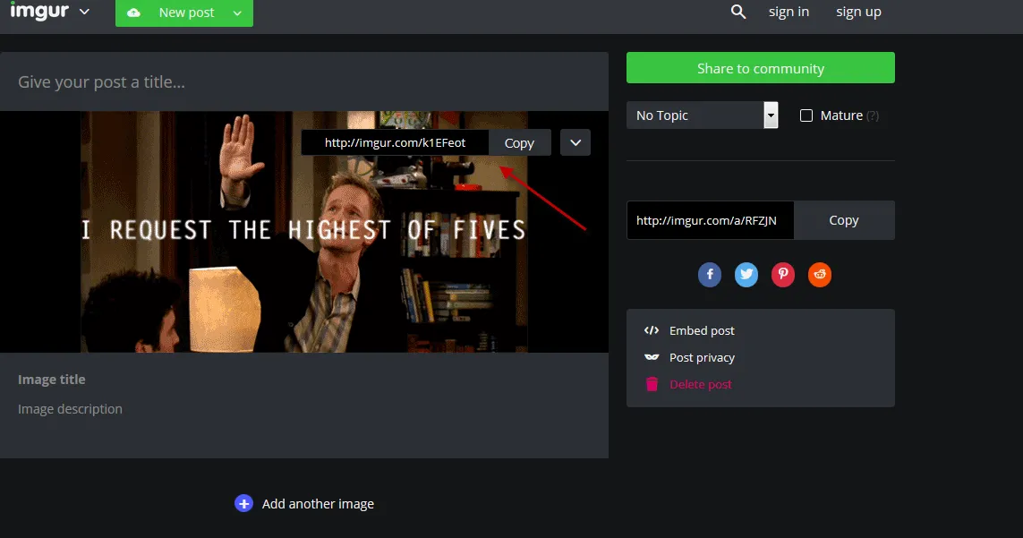The image size is (1023, 538).
Task: Click Add another image text
Action: click(318, 503)
